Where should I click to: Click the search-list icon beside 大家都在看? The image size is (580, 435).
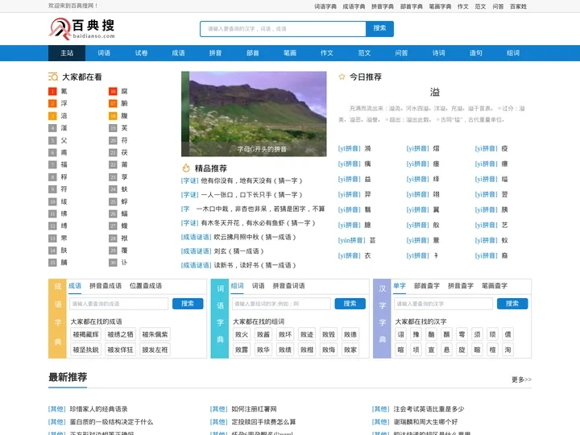click(x=53, y=77)
